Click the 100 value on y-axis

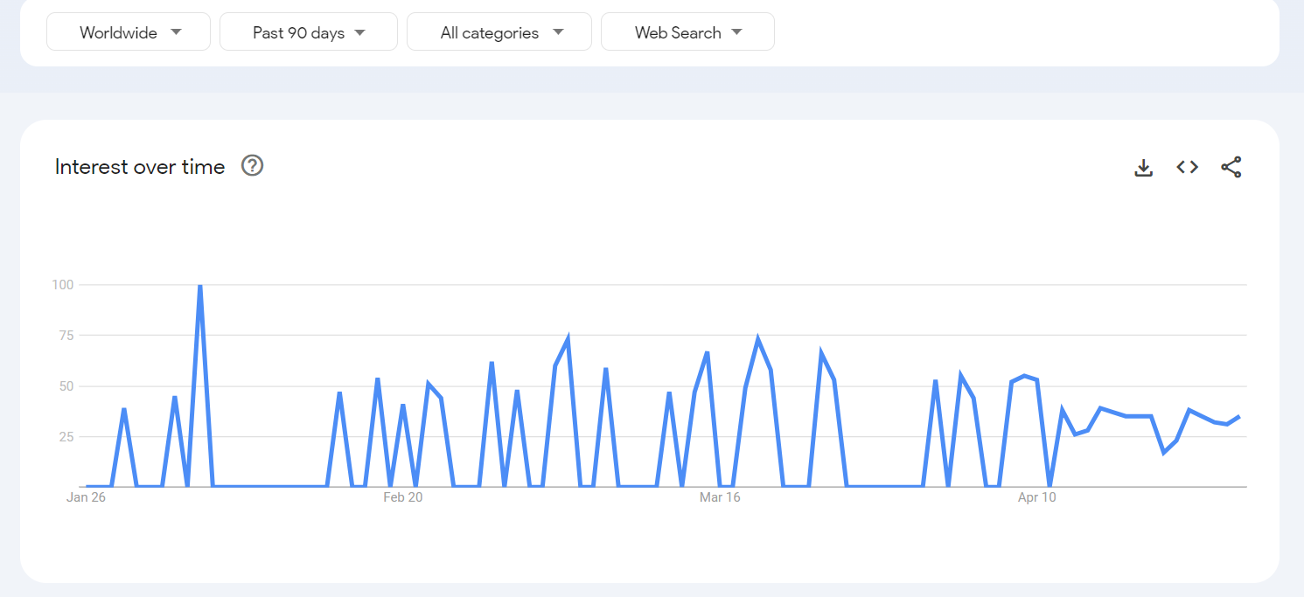(62, 285)
